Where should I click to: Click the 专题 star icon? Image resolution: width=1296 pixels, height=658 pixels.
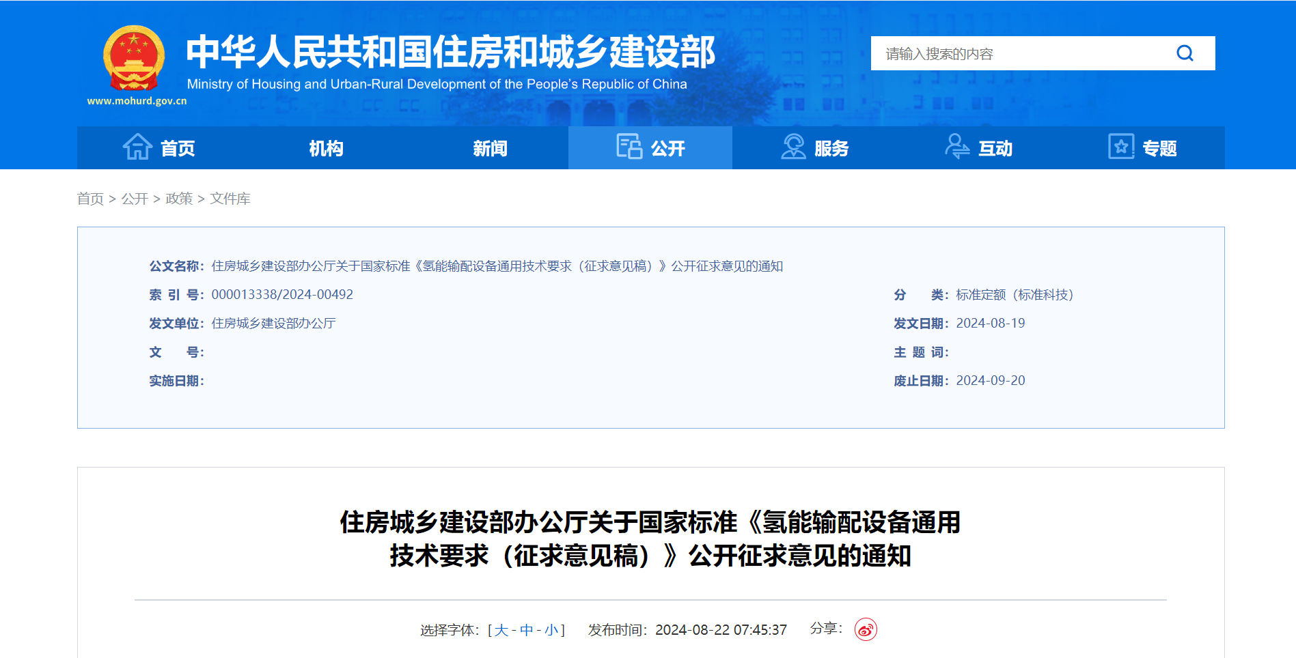pos(1121,147)
